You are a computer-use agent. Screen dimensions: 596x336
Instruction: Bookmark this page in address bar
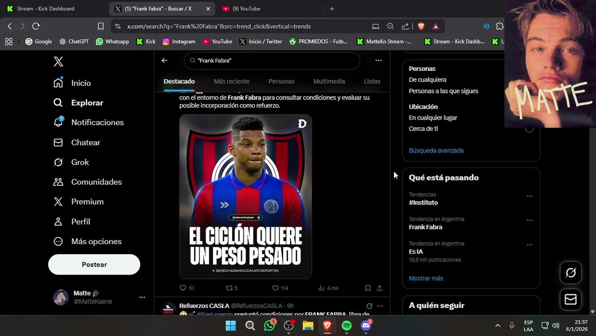coord(101,26)
